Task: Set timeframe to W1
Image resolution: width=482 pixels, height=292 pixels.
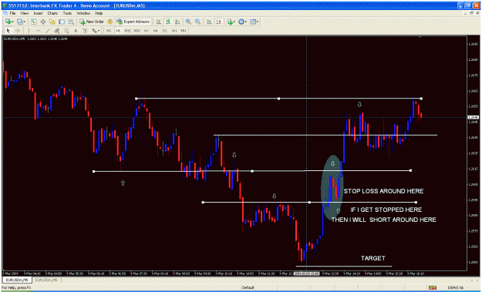Action: 174,31
